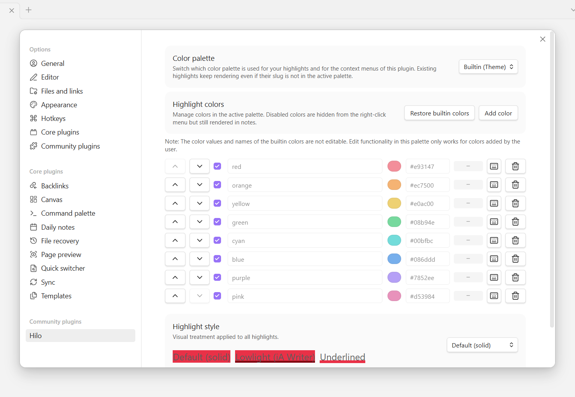575x397 pixels.
Task: Uncheck the blue color checkbox
Action: (x=218, y=259)
